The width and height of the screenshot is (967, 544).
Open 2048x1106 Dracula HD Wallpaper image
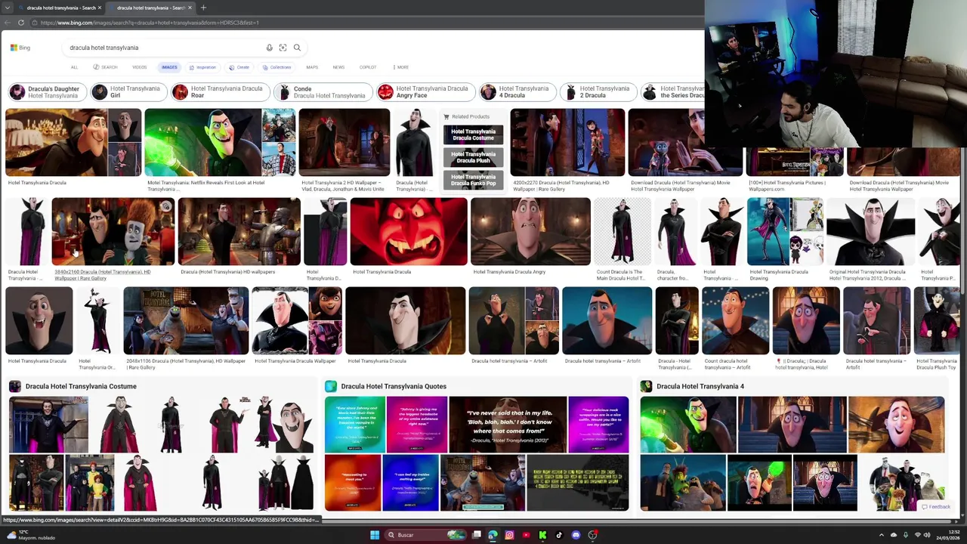click(186, 321)
